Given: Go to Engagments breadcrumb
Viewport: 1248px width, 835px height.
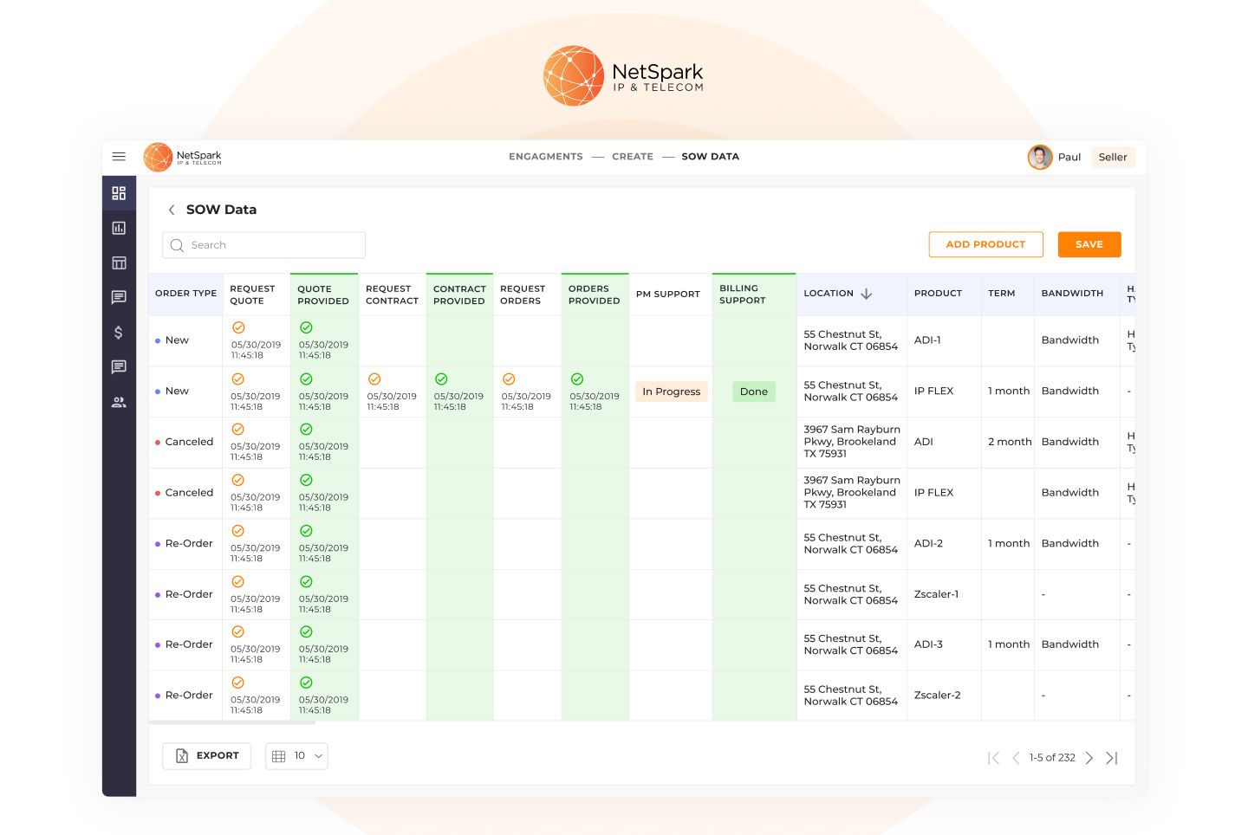Looking at the screenshot, I should pyautogui.click(x=546, y=157).
